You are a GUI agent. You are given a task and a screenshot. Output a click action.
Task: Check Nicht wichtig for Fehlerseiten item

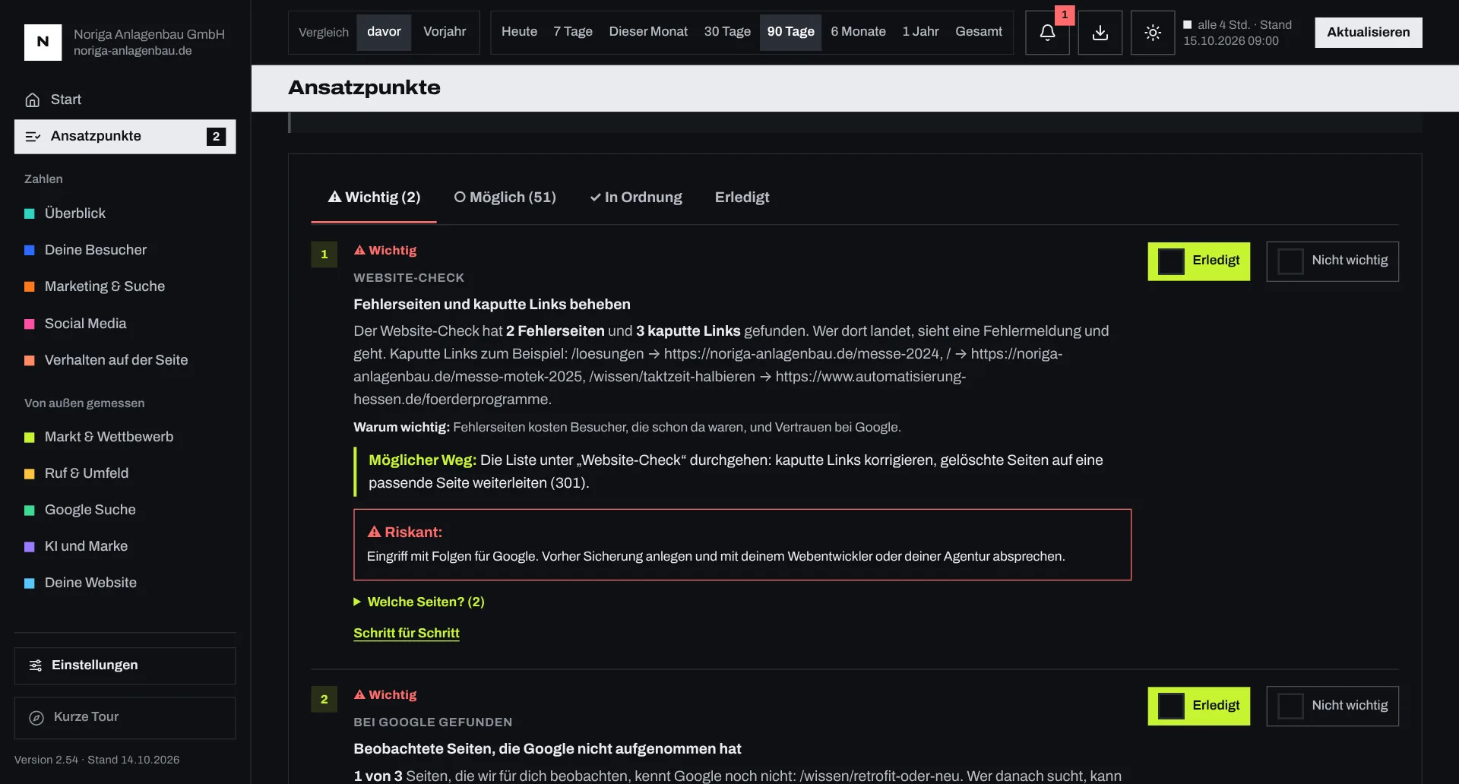(x=1290, y=261)
